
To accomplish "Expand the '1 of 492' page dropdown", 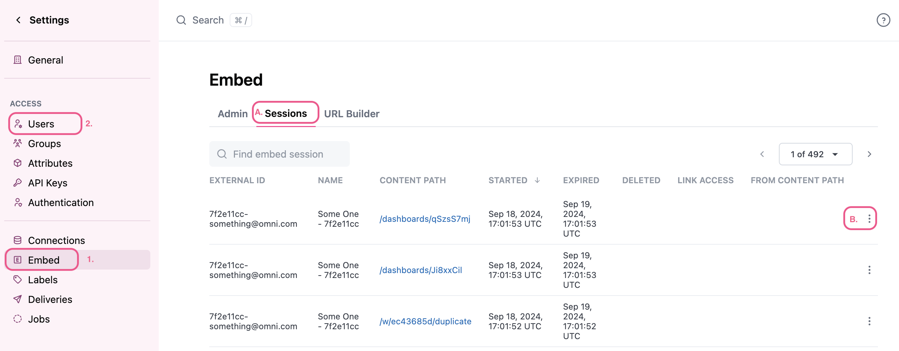I will 815,154.
